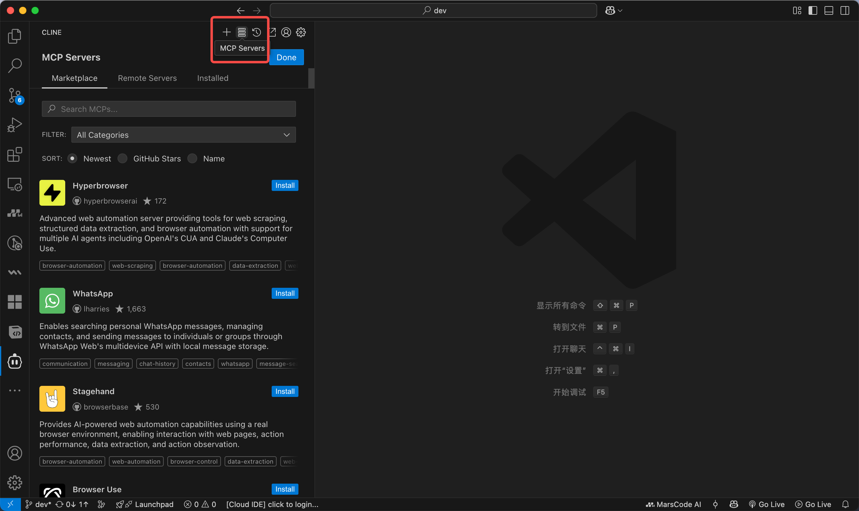
Task: Switch to the Marketplace tab
Action: click(x=74, y=78)
